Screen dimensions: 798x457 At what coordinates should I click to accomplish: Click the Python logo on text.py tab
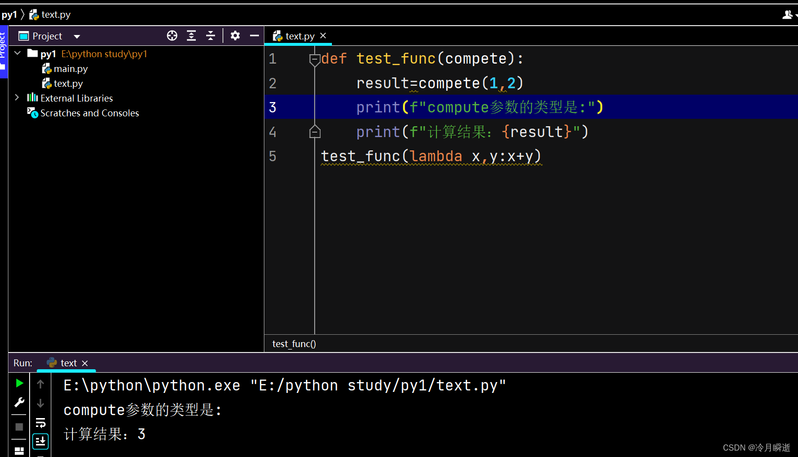tap(277, 35)
